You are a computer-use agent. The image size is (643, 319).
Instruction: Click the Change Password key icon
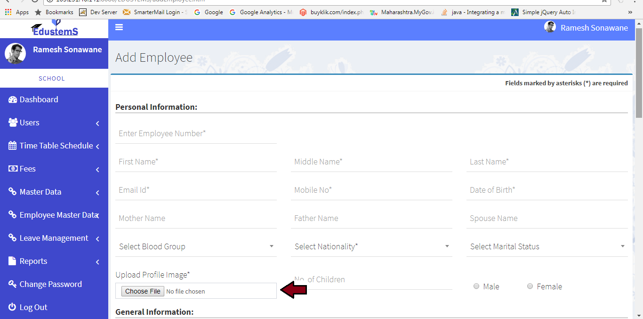click(13, 284)
